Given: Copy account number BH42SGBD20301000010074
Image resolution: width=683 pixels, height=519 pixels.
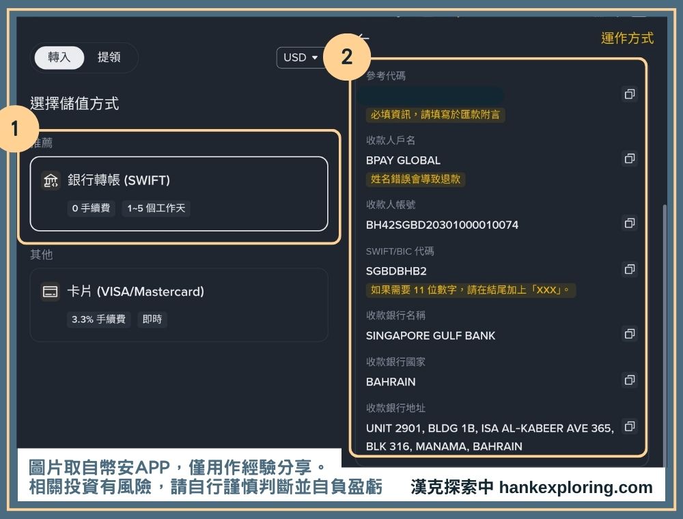Looking at the screenshot, I should click(629, 223).
